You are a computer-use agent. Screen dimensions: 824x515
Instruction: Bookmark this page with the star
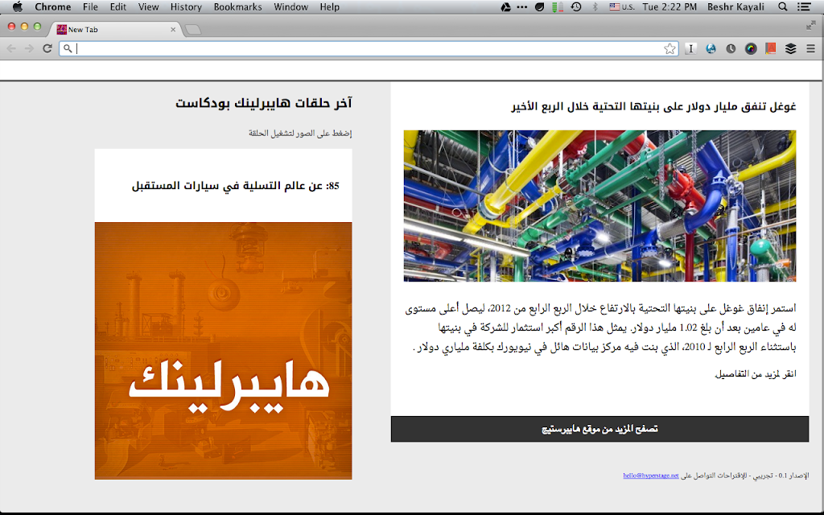tap(669, 49)
